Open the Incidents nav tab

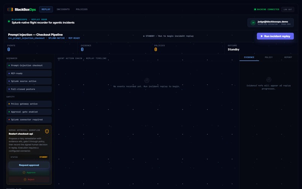(63, 9)
